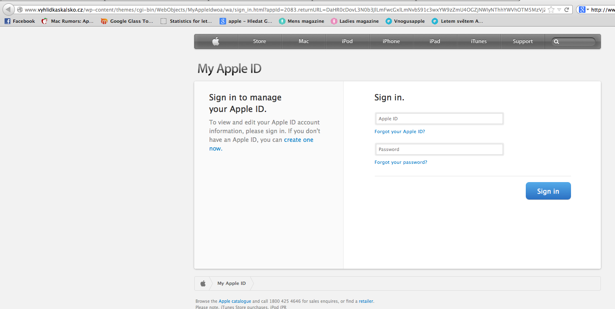Screen dimensions: 615x309
Task: Open the Ladies magazine bookmark icon
Action: (x=334, y=21)
